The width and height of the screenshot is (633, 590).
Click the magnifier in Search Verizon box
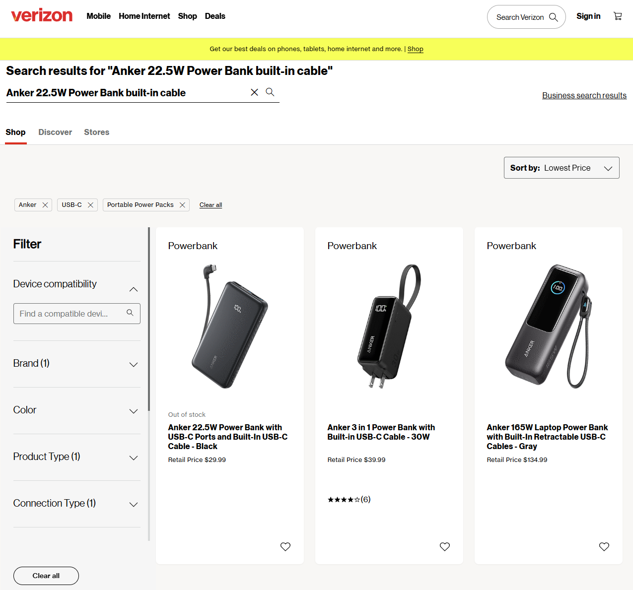click(x=553, y=17)
